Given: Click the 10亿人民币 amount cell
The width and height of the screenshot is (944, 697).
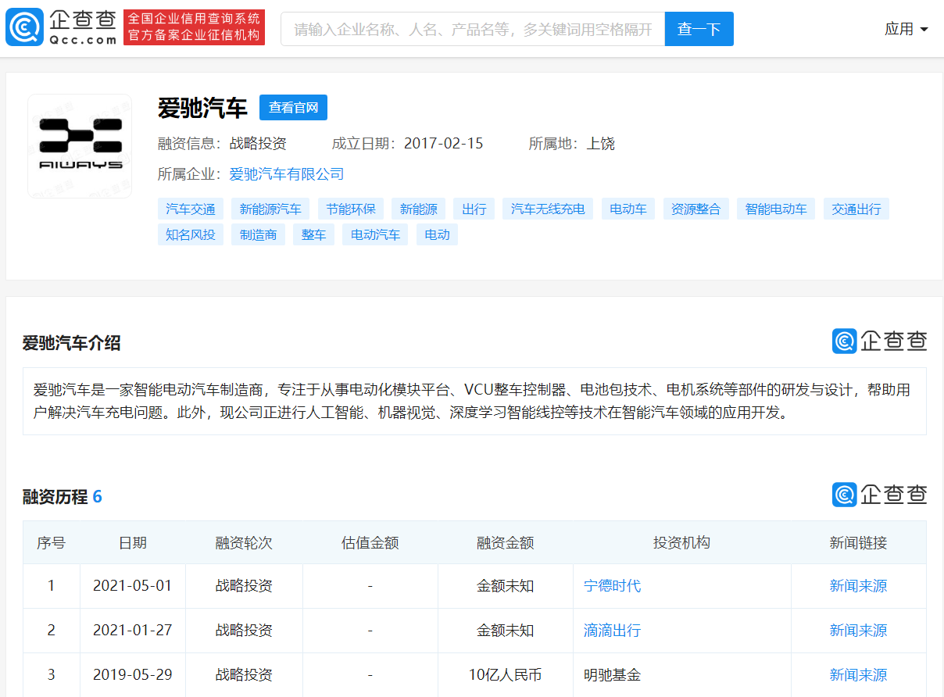Looking at the screenshot, I should tap(506, 675).
